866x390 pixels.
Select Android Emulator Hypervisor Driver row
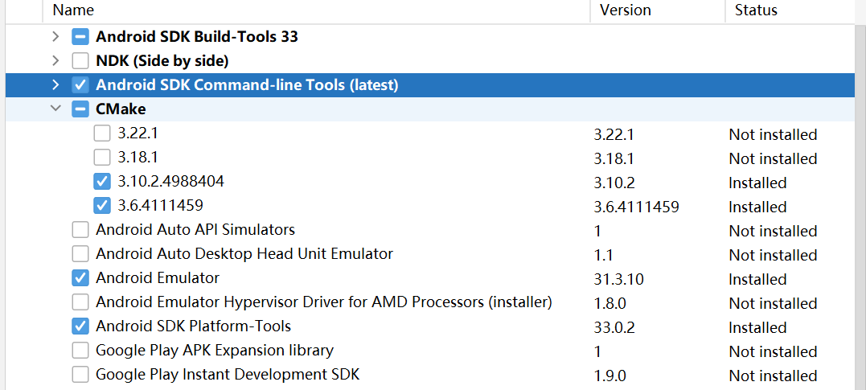pos(323,302)
